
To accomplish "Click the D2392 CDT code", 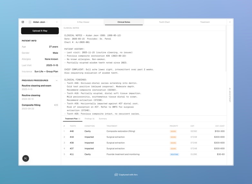I will 194,131.
